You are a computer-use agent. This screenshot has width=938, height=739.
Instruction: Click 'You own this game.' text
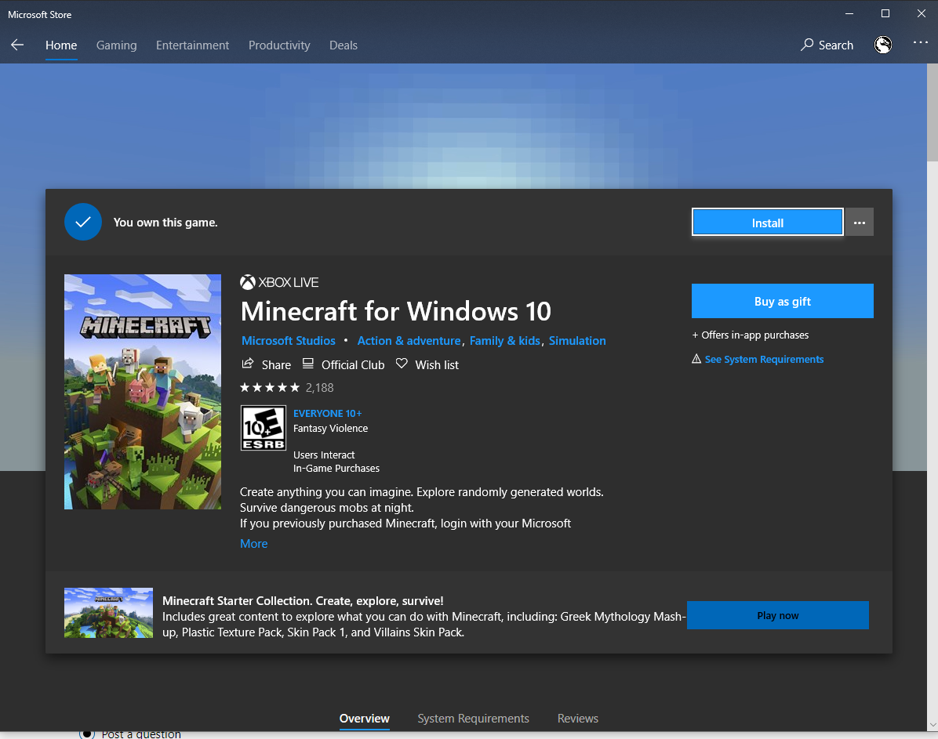click(165, 223)
